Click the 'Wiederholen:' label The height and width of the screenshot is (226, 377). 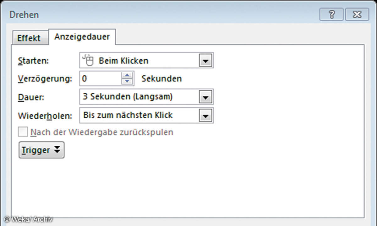click(x=45, y=116)
